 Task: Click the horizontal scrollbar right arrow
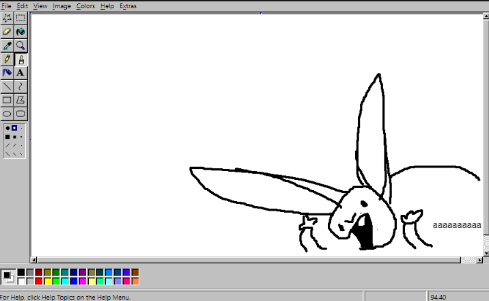tap(479, 260)
